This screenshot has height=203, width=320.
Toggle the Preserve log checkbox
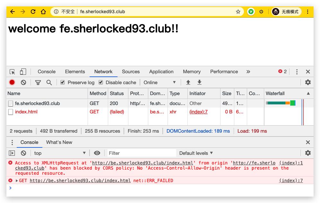(63, 83)
